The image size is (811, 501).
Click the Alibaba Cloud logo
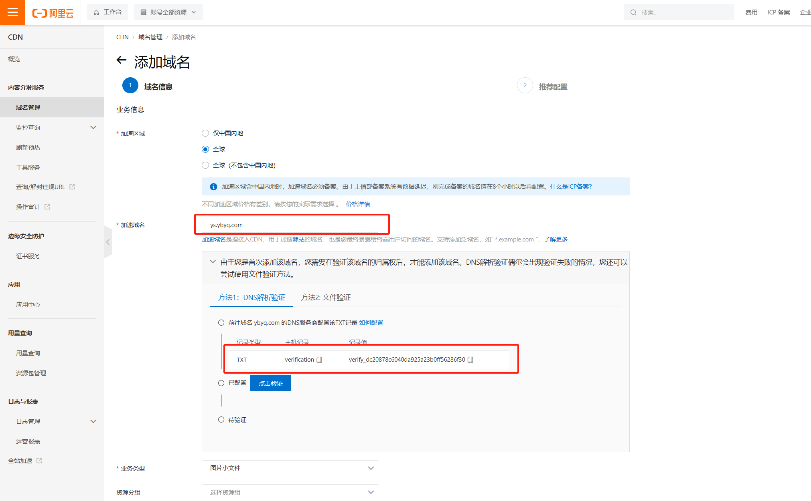pos(53,13)
